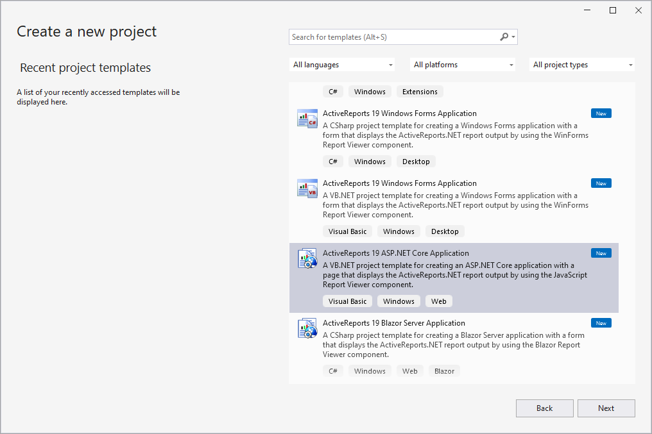This screenshot has height=434, width=652.
Task: Click C# tag under CSharp Windows Forms template
Action: pyautogui.click(x=332, y=162)
